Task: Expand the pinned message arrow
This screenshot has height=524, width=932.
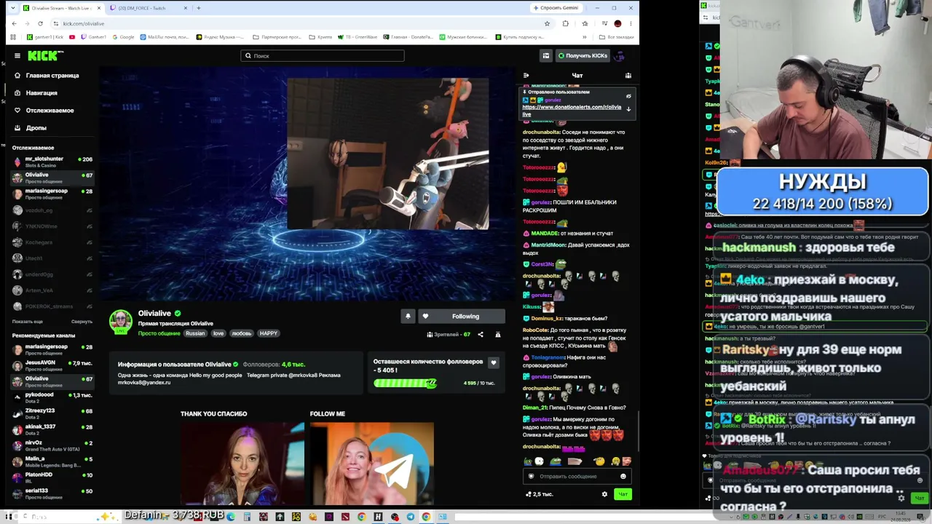Action: 628,109
